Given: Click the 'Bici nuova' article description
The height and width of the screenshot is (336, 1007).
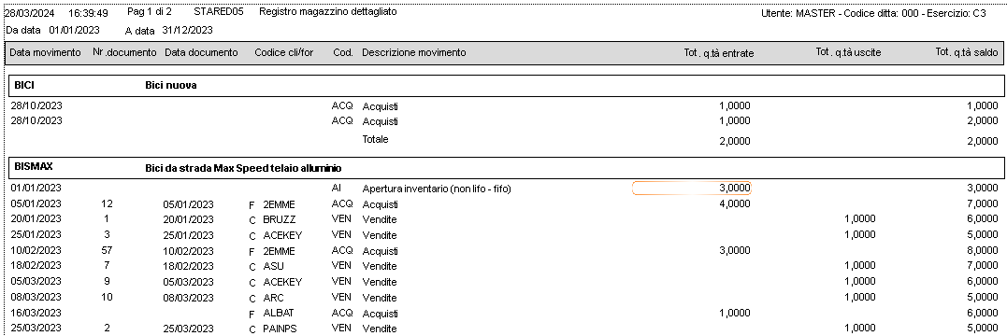Looking at the screenshot, I should tap(171, 85).
